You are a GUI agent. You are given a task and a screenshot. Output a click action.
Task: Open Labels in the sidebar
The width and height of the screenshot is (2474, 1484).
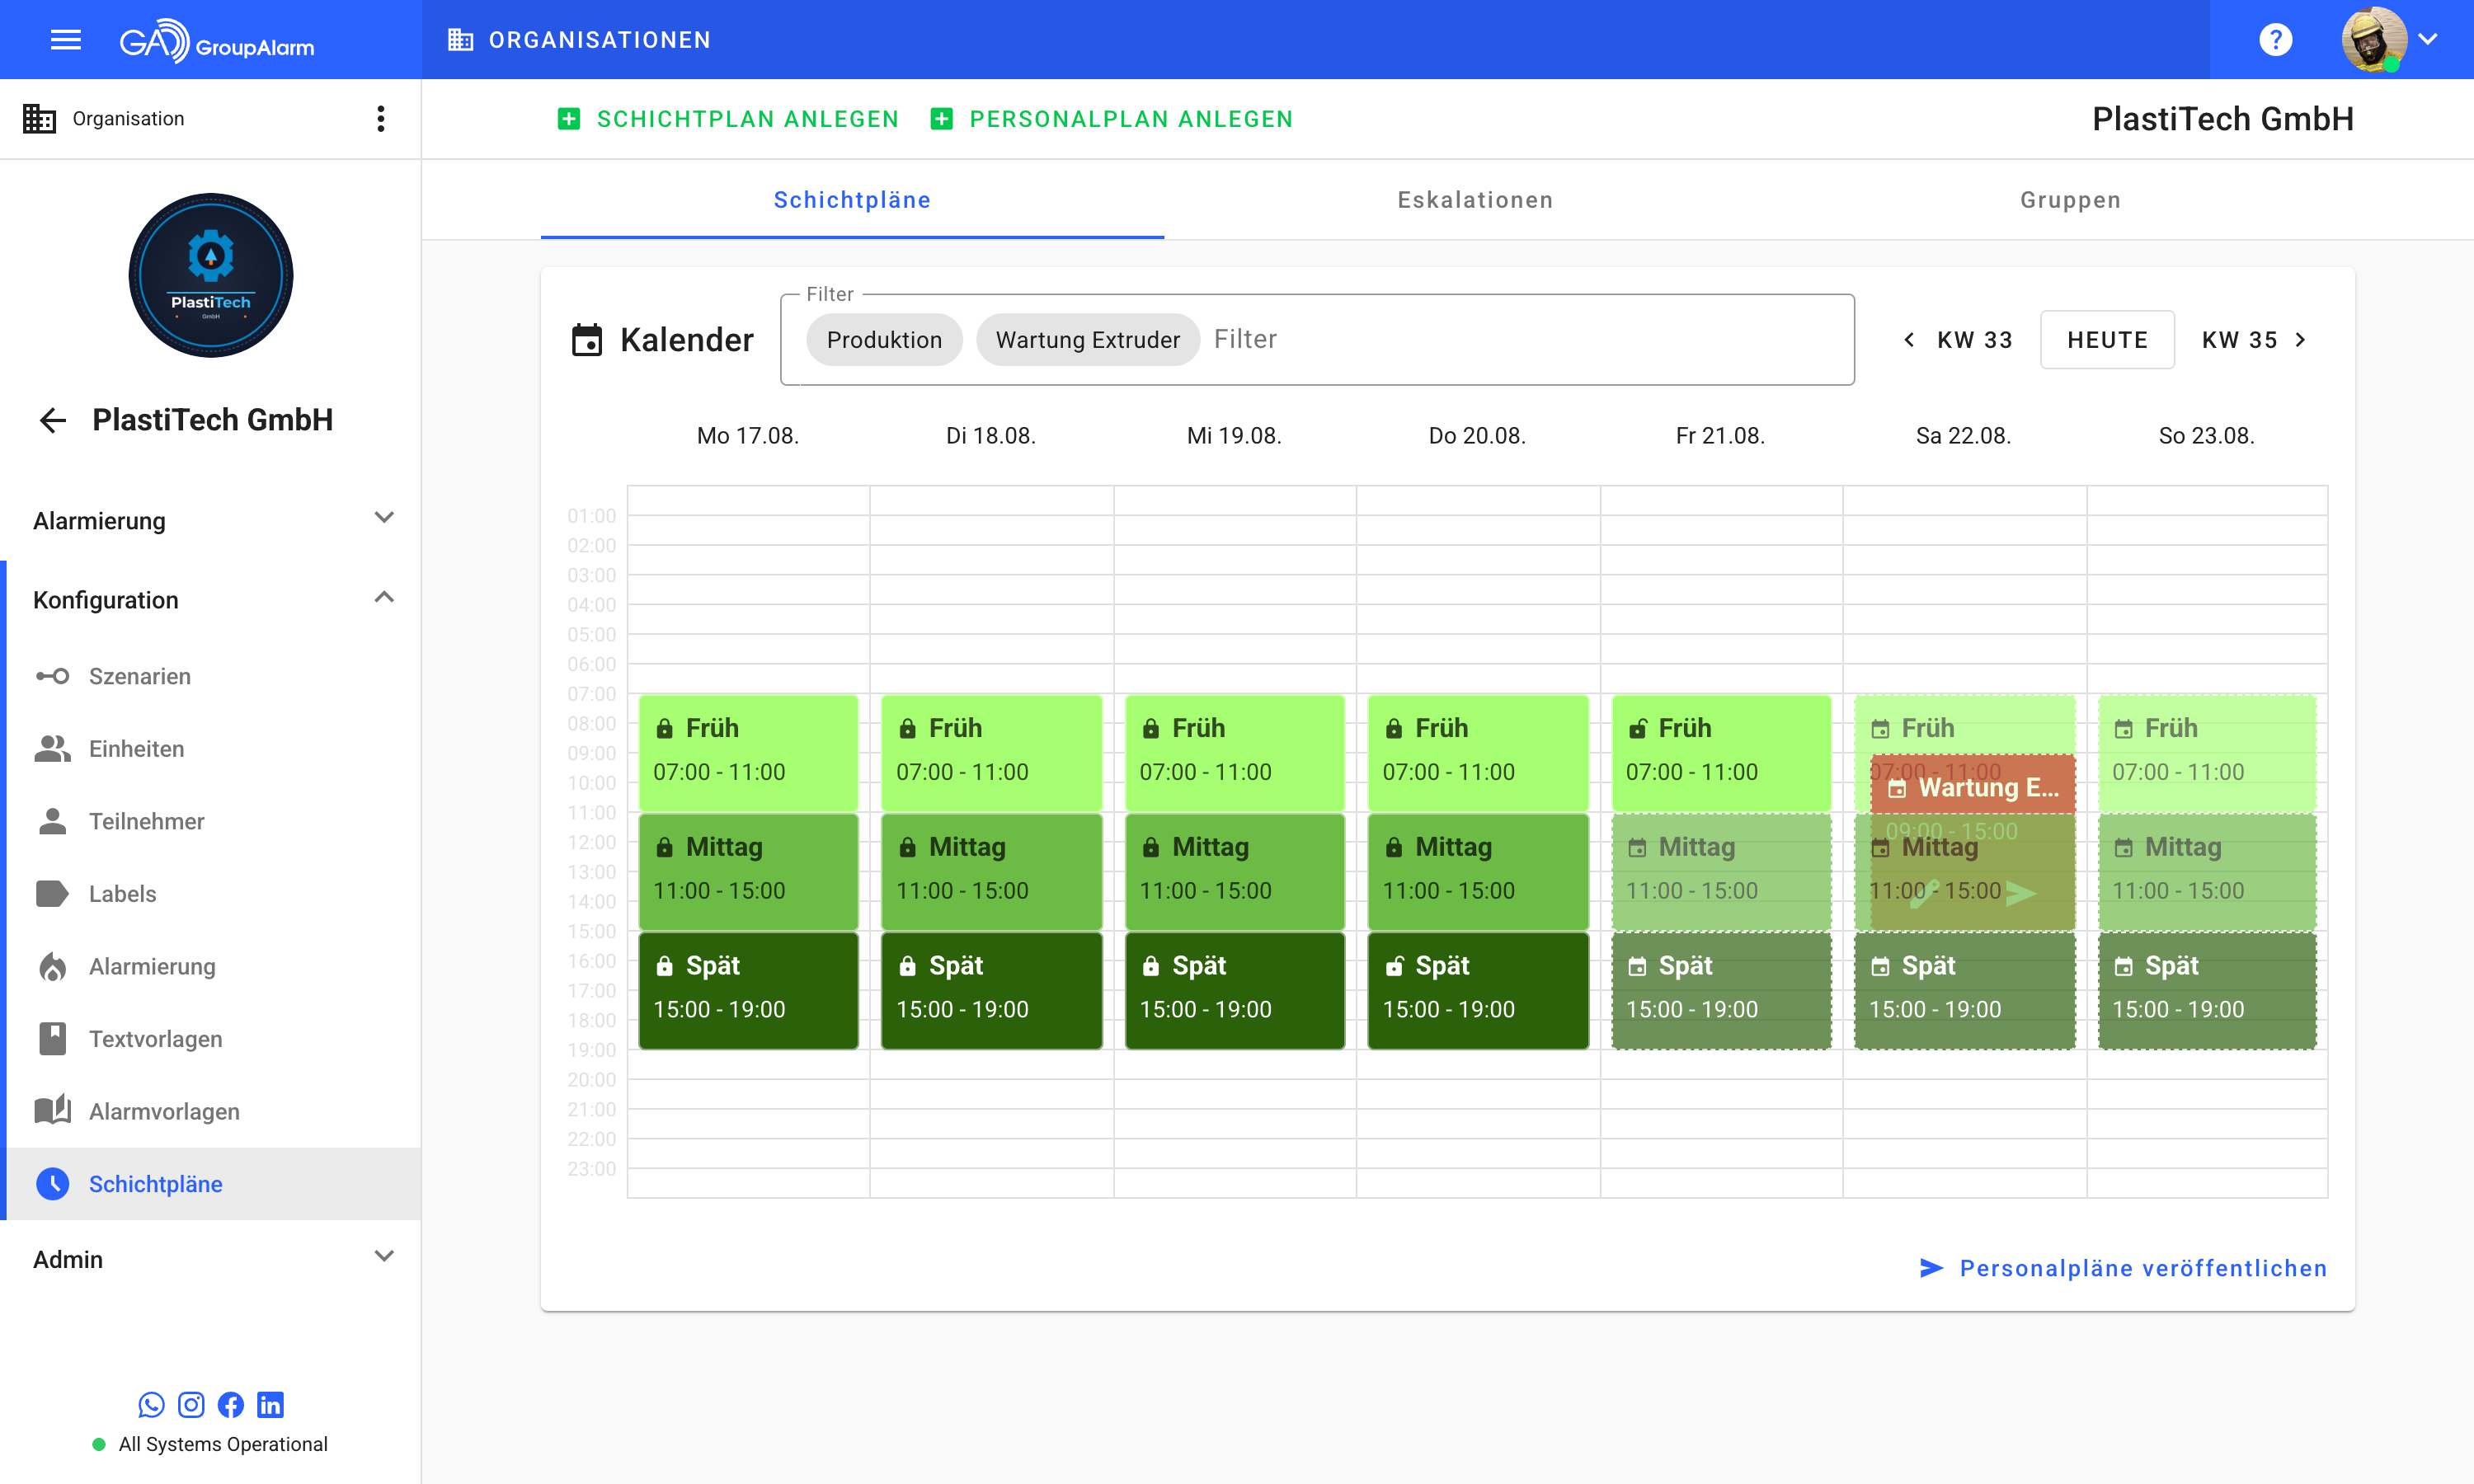[x=214, y=894]
